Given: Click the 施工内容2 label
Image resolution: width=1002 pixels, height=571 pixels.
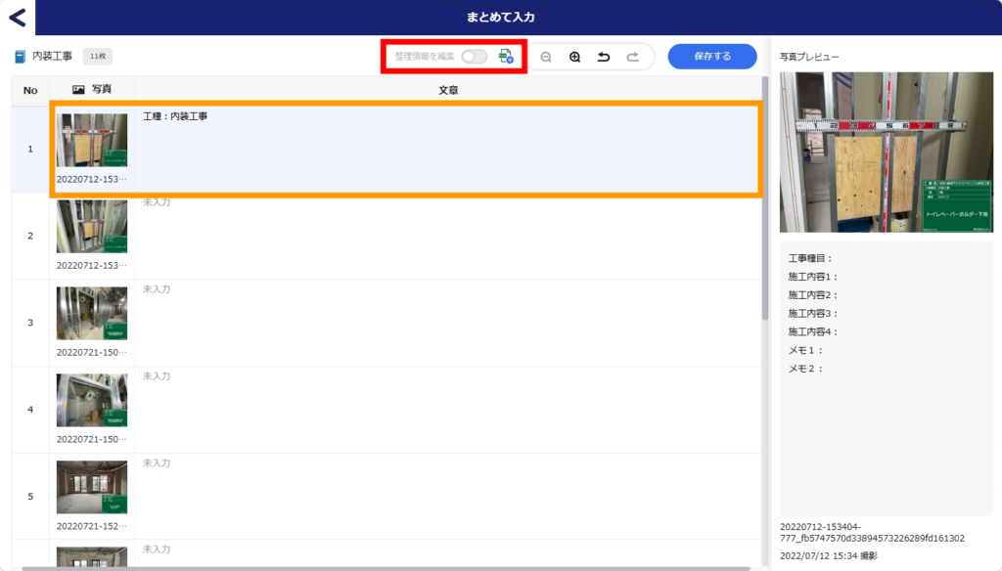Looking at the screenshot, I should point(813,295).
